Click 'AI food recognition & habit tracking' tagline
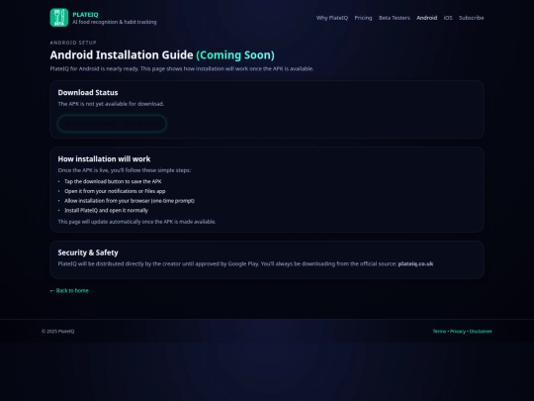This screenshot has width=534, height=401. [115, 22]
